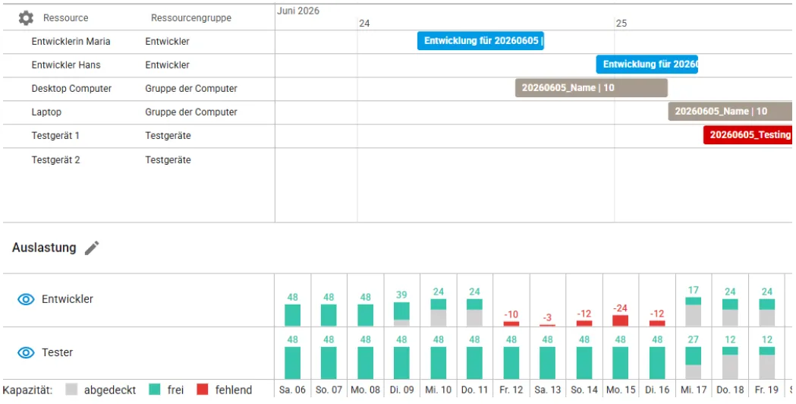Click the Tester utilization row label
This screenshot has width=796, height=404.
click(x=58, y=352)
